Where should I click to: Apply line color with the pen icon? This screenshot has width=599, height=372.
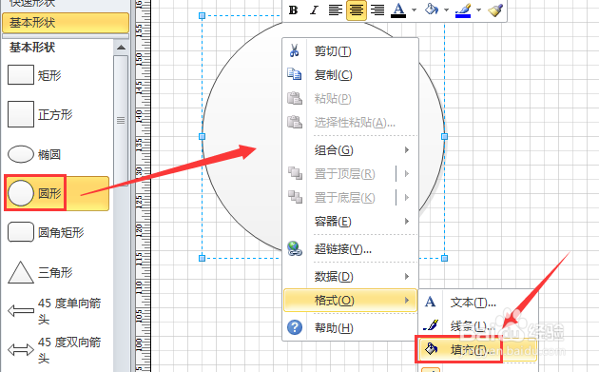point(463,10)
